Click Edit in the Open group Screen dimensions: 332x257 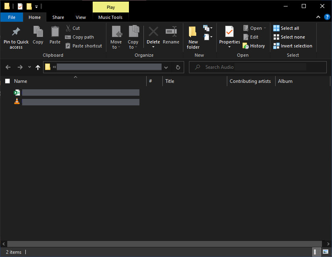coord(251,37)
